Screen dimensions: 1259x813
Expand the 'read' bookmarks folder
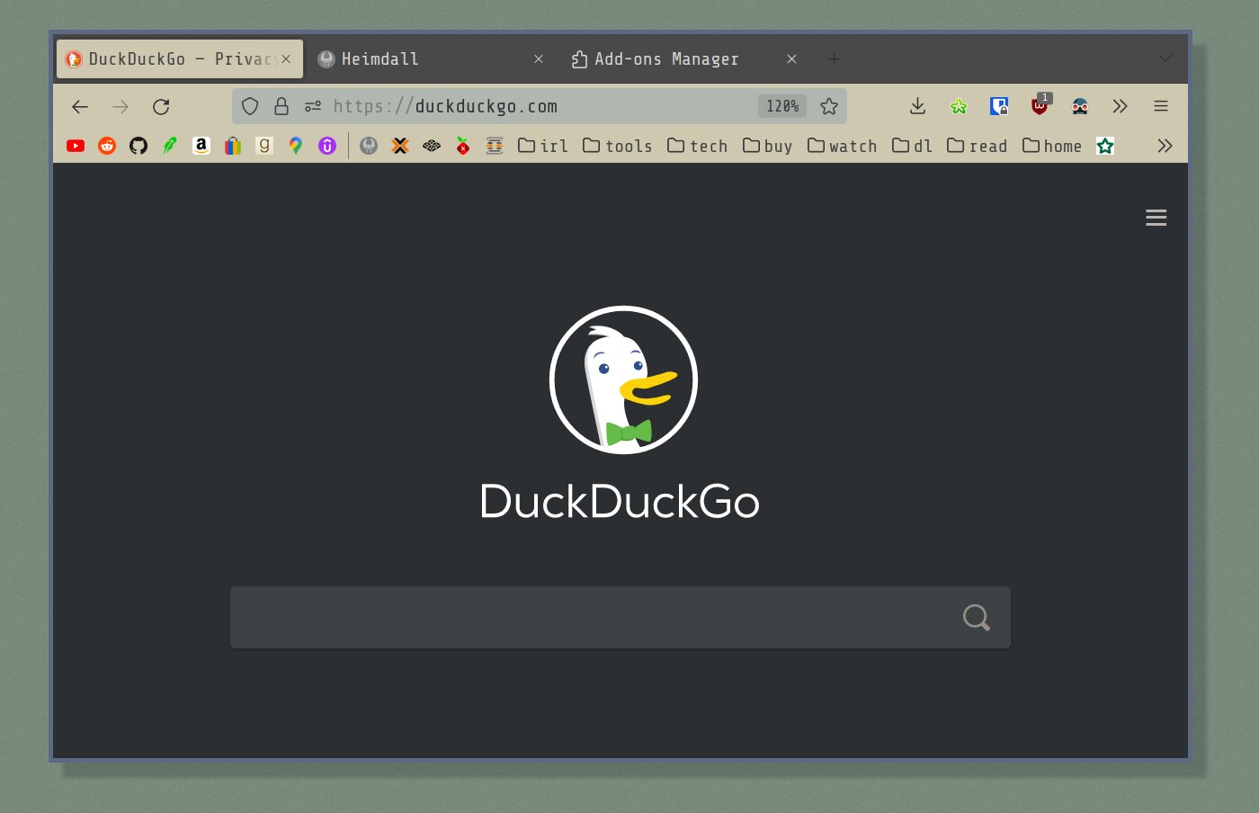(x=978, y=146)
